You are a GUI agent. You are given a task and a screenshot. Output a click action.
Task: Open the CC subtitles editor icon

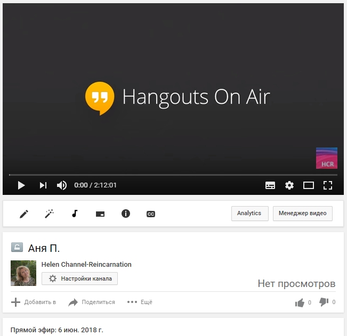(x=151, y=214)
